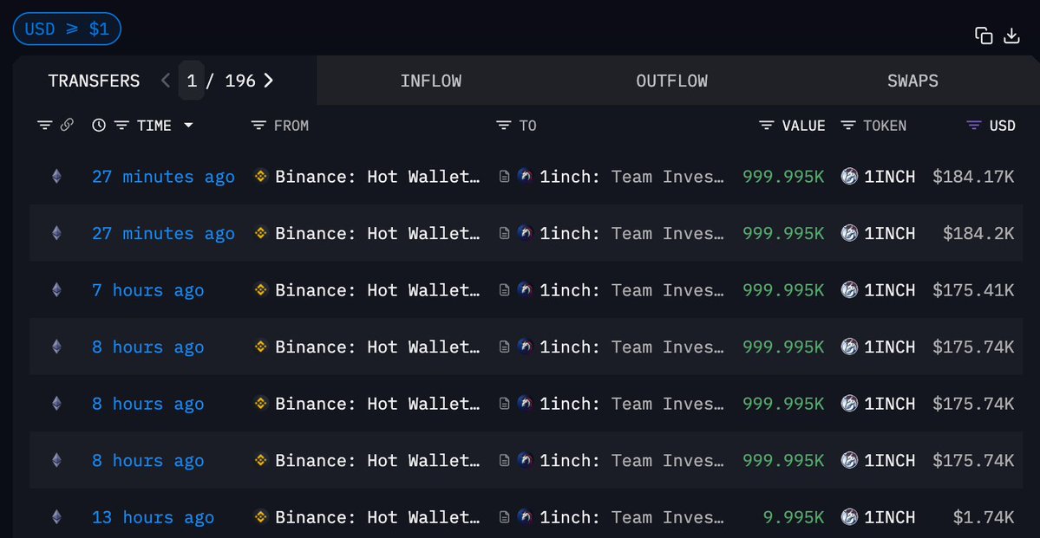
Task: Download transfers data with download icon
Action: coord(1011,36)
